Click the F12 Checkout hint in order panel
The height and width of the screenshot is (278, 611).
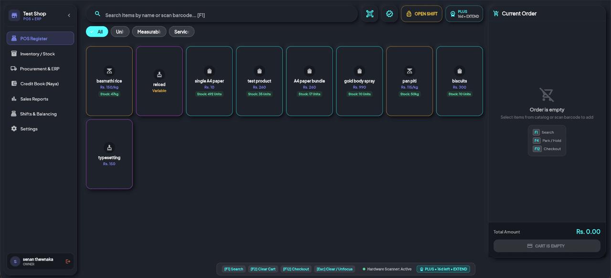[547, 149]
